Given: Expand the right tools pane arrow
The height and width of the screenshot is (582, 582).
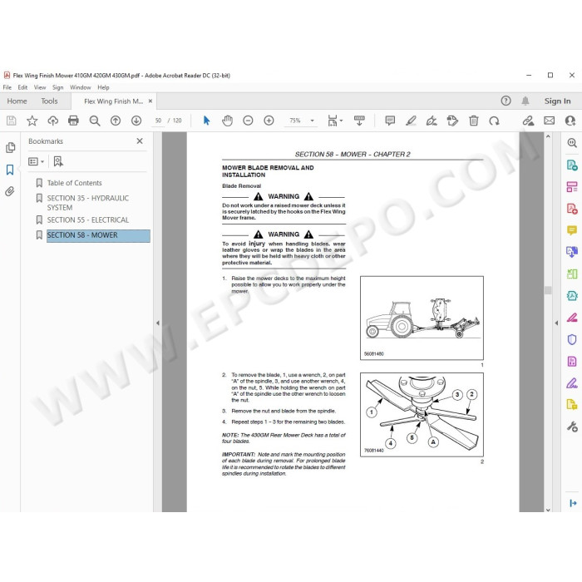Looking at the screenshot, I should coord(556,323).
